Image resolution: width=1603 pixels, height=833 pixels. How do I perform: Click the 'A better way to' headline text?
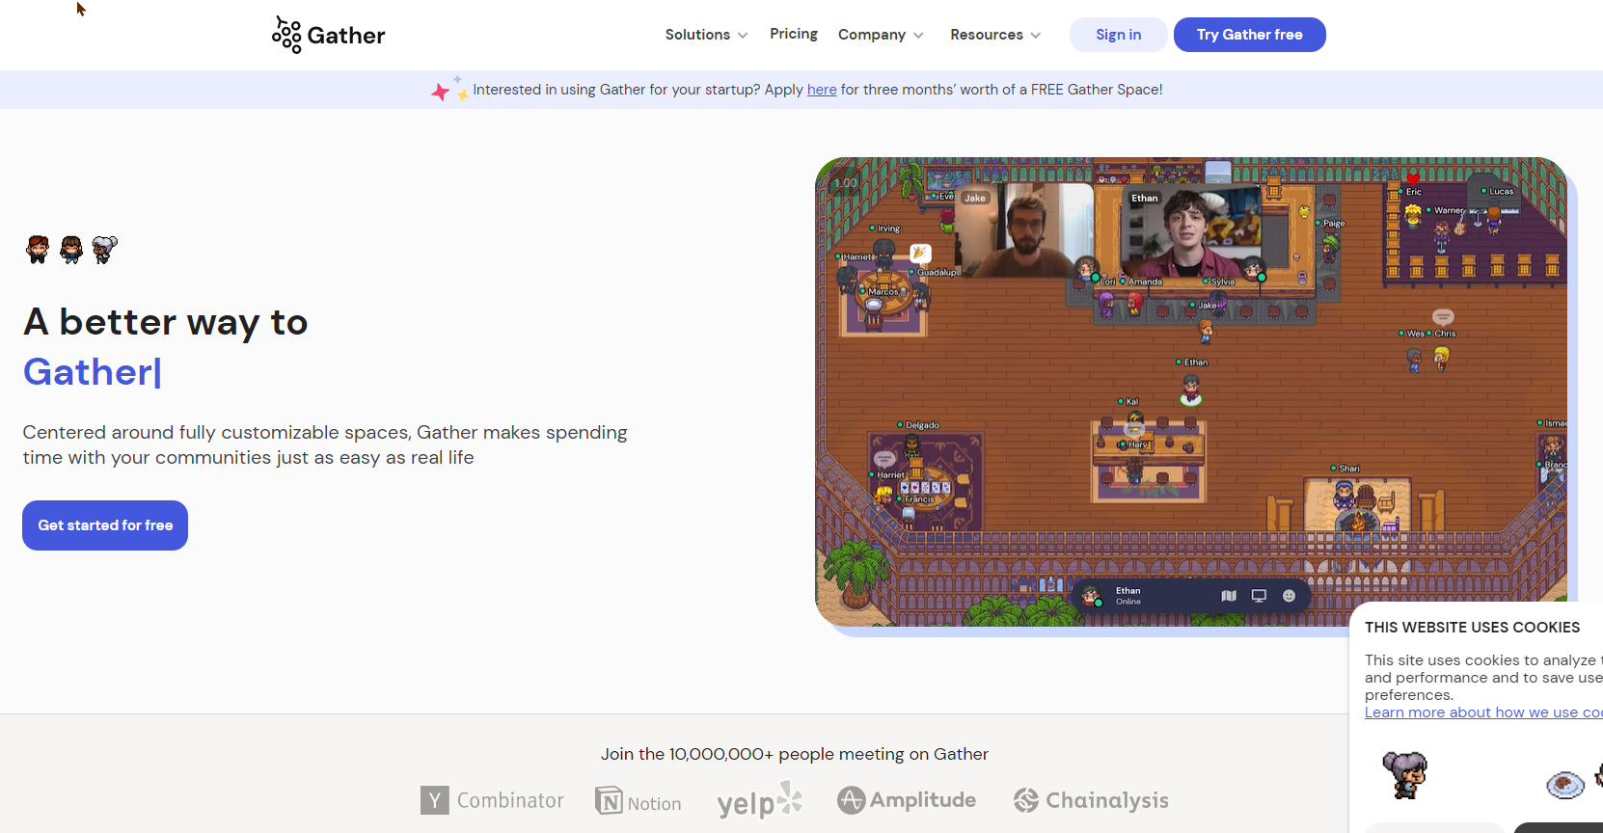pyautogui.click(x=166, y=322)
